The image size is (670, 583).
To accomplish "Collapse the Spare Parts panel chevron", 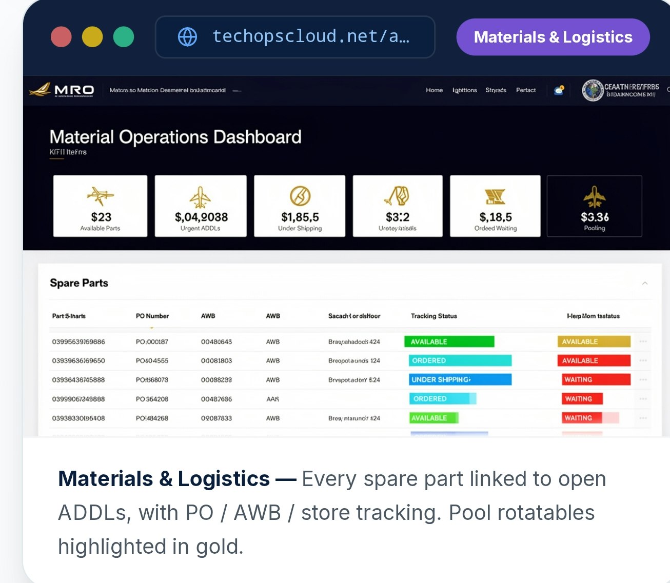I will click(645, 283).
